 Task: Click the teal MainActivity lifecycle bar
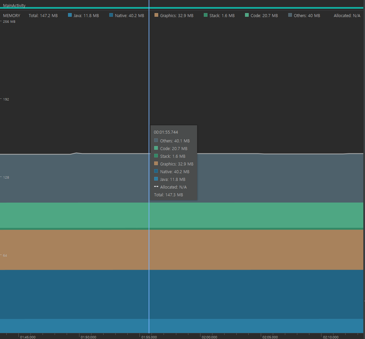(182, 8)
